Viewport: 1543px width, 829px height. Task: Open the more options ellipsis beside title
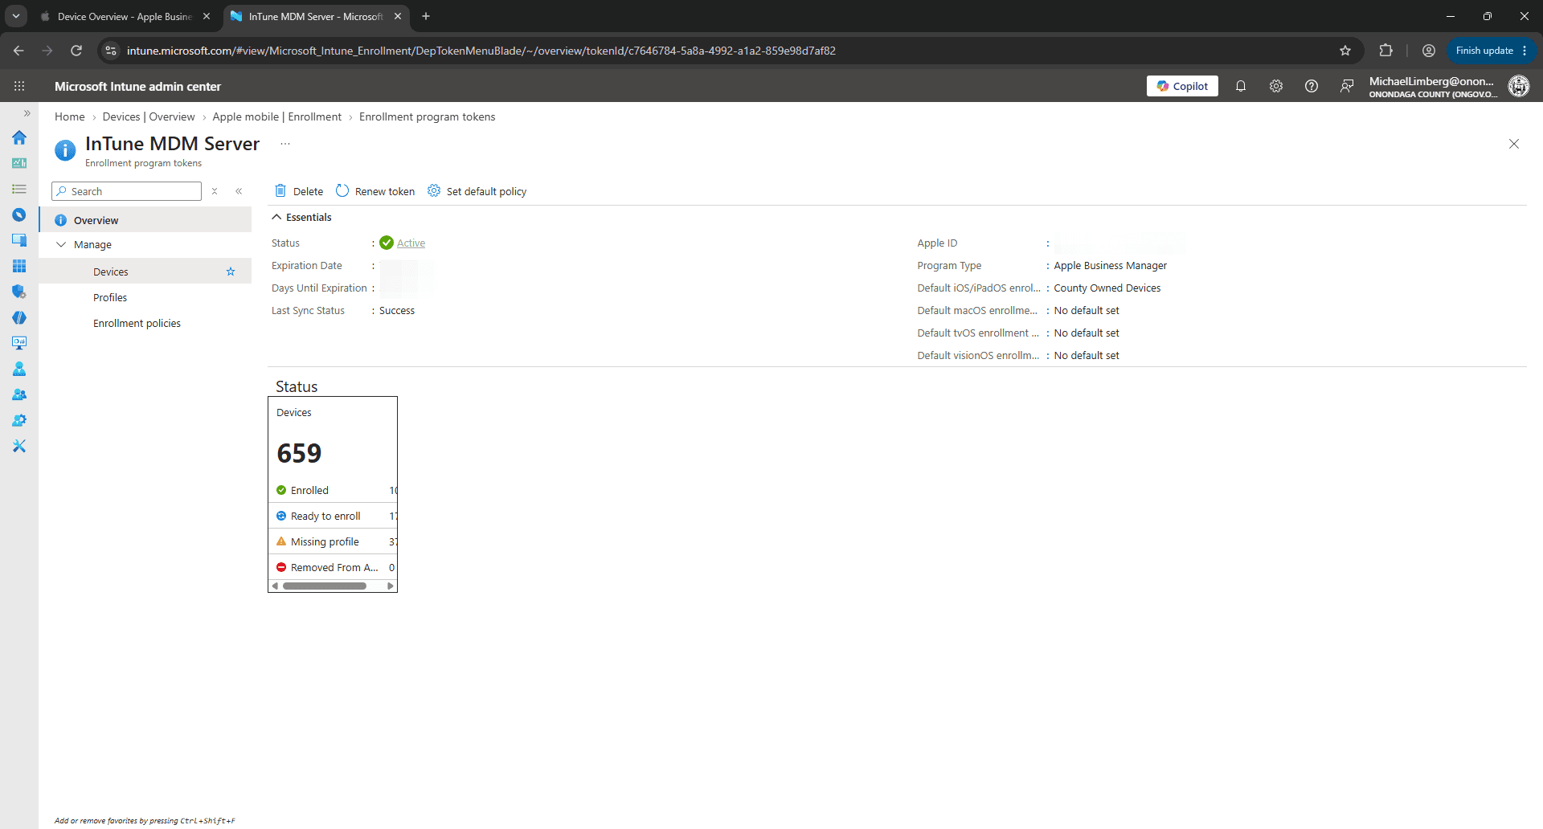(x=285, y=144)
